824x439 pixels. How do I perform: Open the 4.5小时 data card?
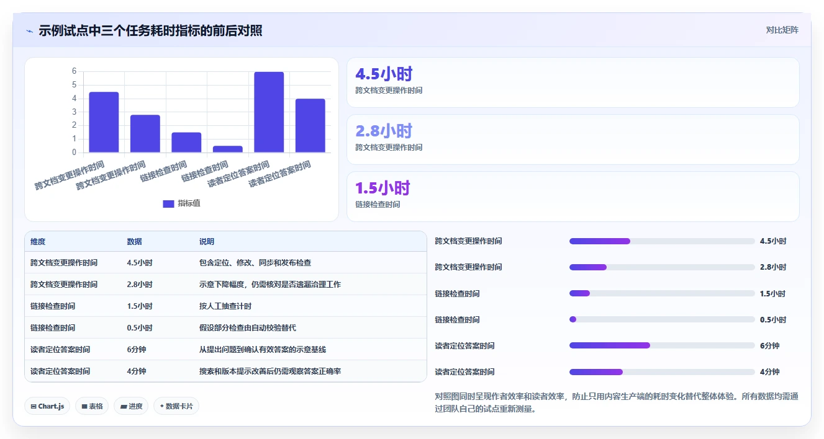click(573, 82)
